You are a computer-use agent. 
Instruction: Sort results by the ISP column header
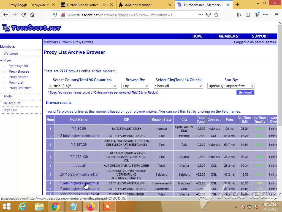126,120
